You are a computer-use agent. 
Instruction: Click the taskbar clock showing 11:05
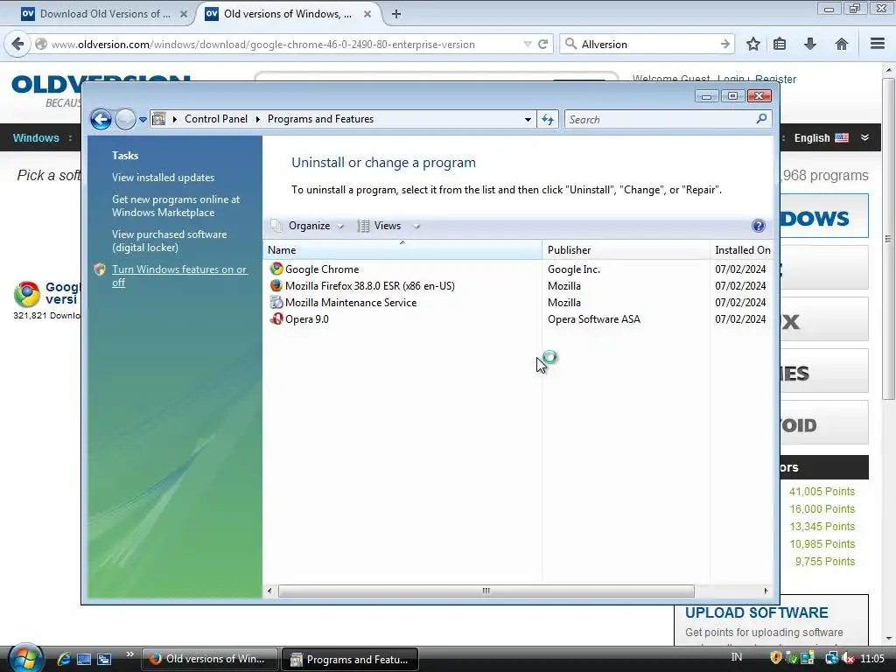872,658
